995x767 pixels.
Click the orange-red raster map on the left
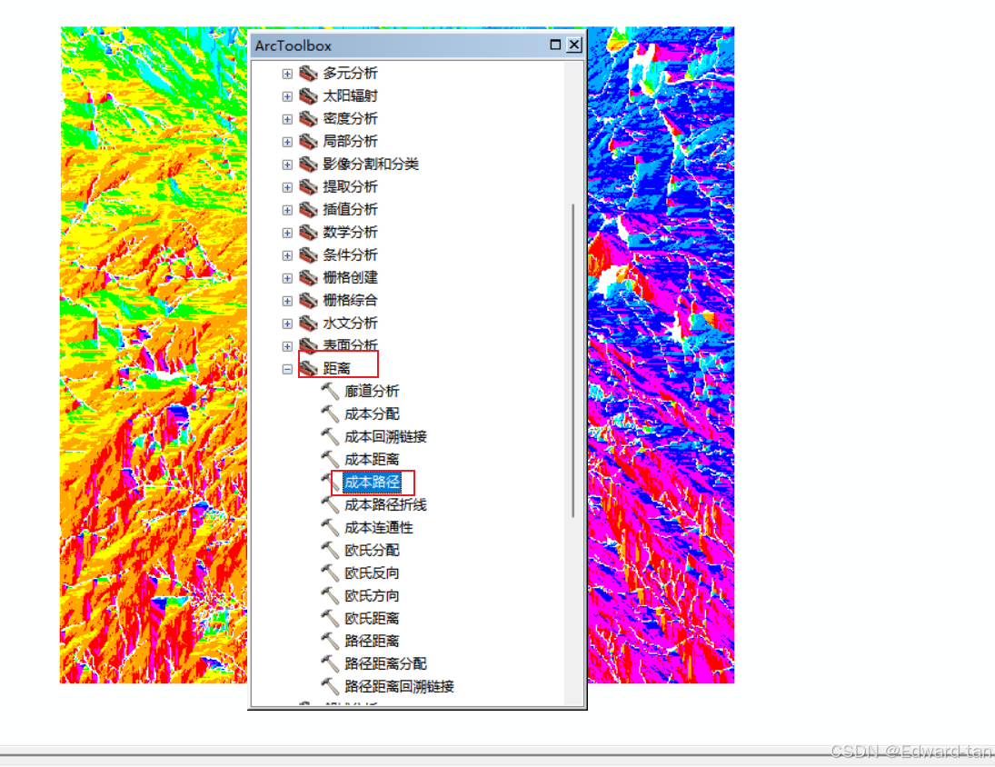[x=154, y=355]
